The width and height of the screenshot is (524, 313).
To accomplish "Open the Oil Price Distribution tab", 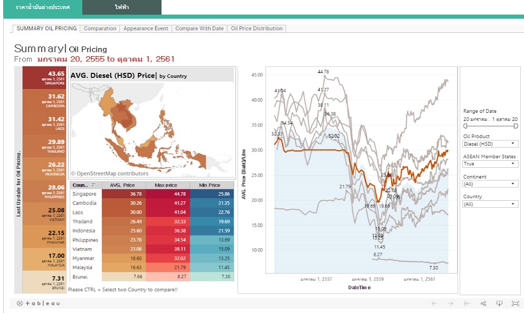I will pyautogui.click(x=257, y=29).
